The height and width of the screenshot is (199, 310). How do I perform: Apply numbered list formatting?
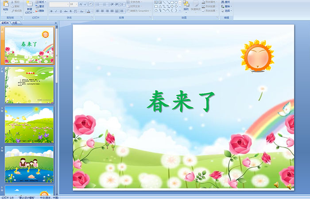point(105,4)
